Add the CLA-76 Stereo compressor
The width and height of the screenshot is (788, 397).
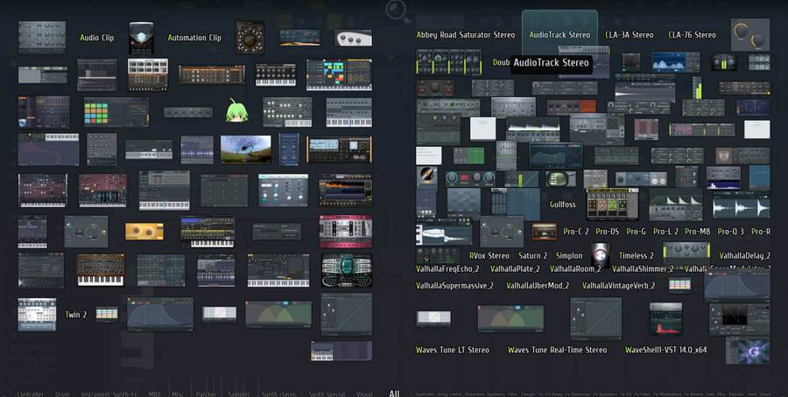(692, 35)
